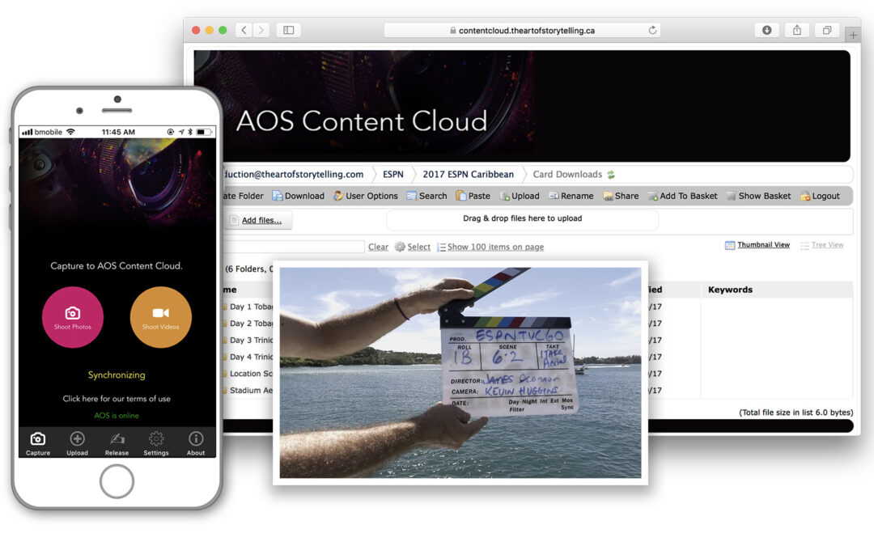
Task: Switch to Thumbnail View
Action: 757,244
